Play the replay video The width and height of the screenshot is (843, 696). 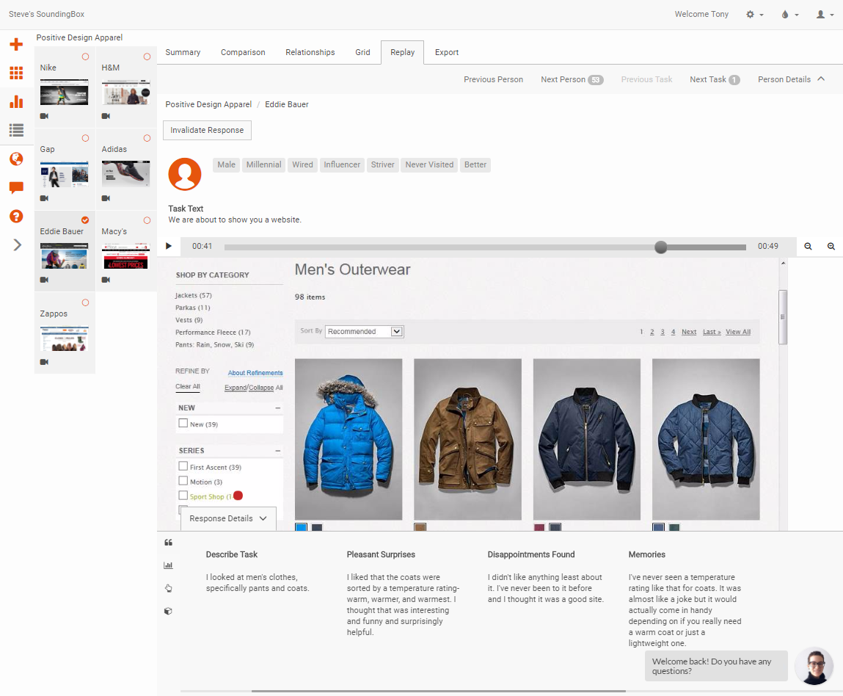(169, 247)
